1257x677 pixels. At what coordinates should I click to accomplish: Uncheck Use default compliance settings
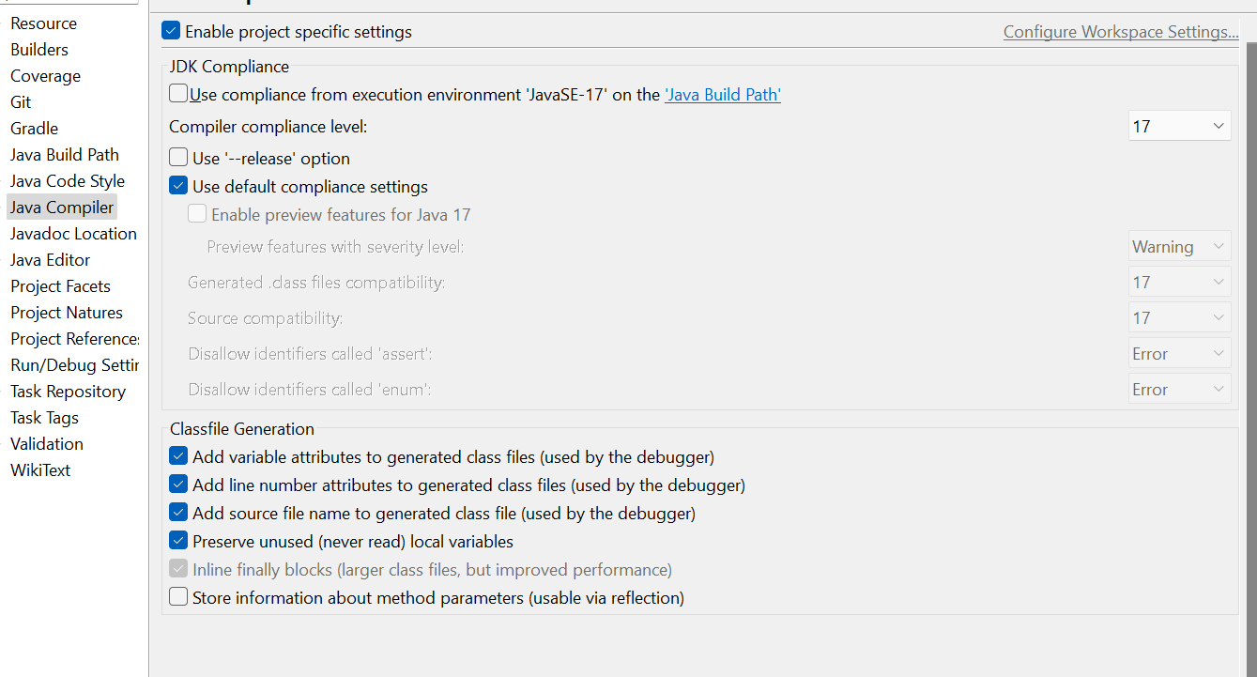click(178, 186)
